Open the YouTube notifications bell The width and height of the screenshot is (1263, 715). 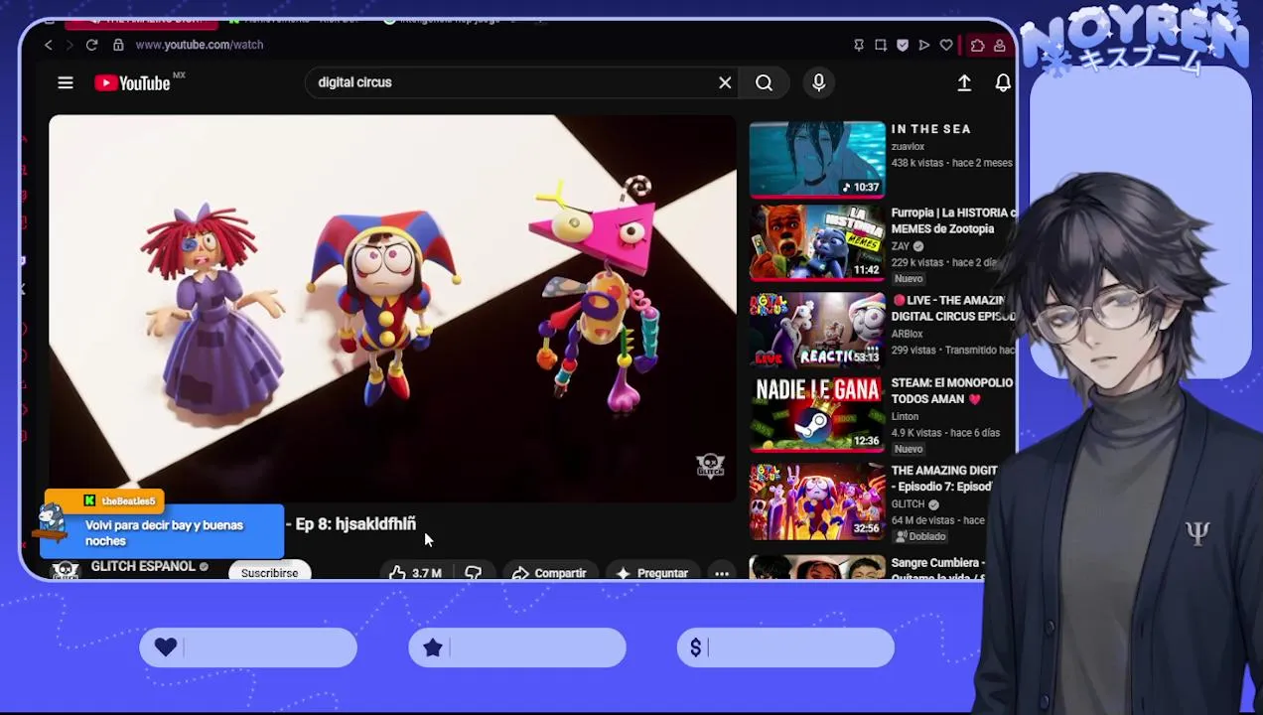point(1003,84)
